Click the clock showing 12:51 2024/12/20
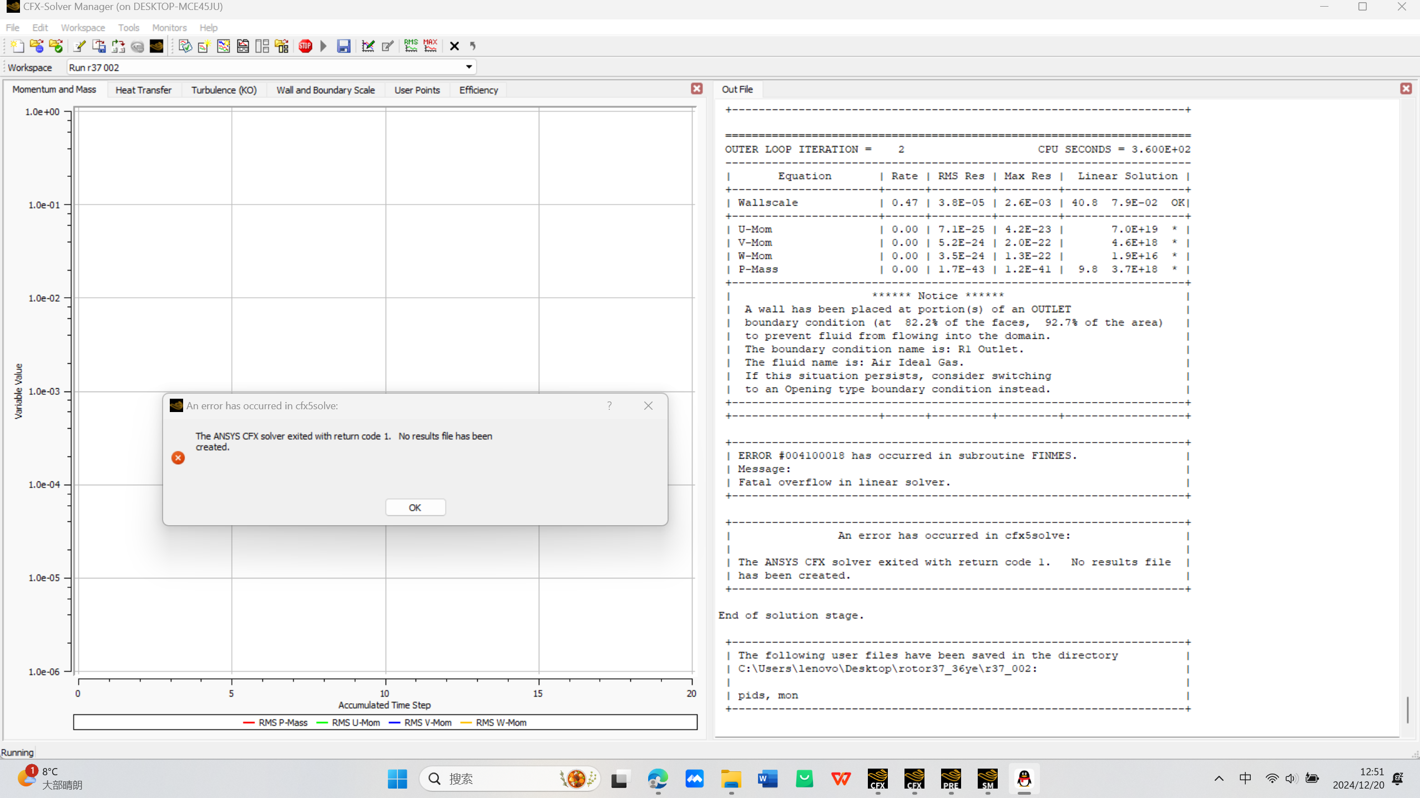The height and width of the screenshot is (798, 1420). (1358, 779)
